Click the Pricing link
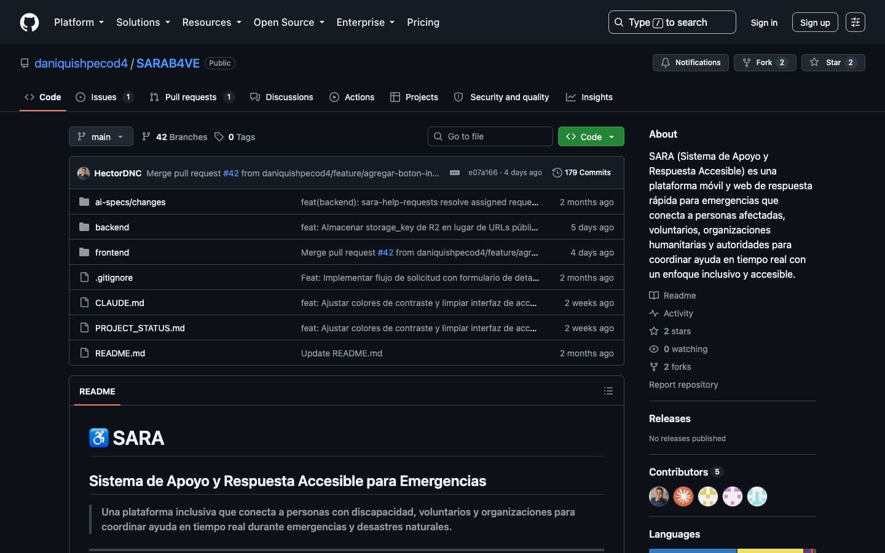Image resolution: width=885 pixels, height=553 pixels. (423, 22)
